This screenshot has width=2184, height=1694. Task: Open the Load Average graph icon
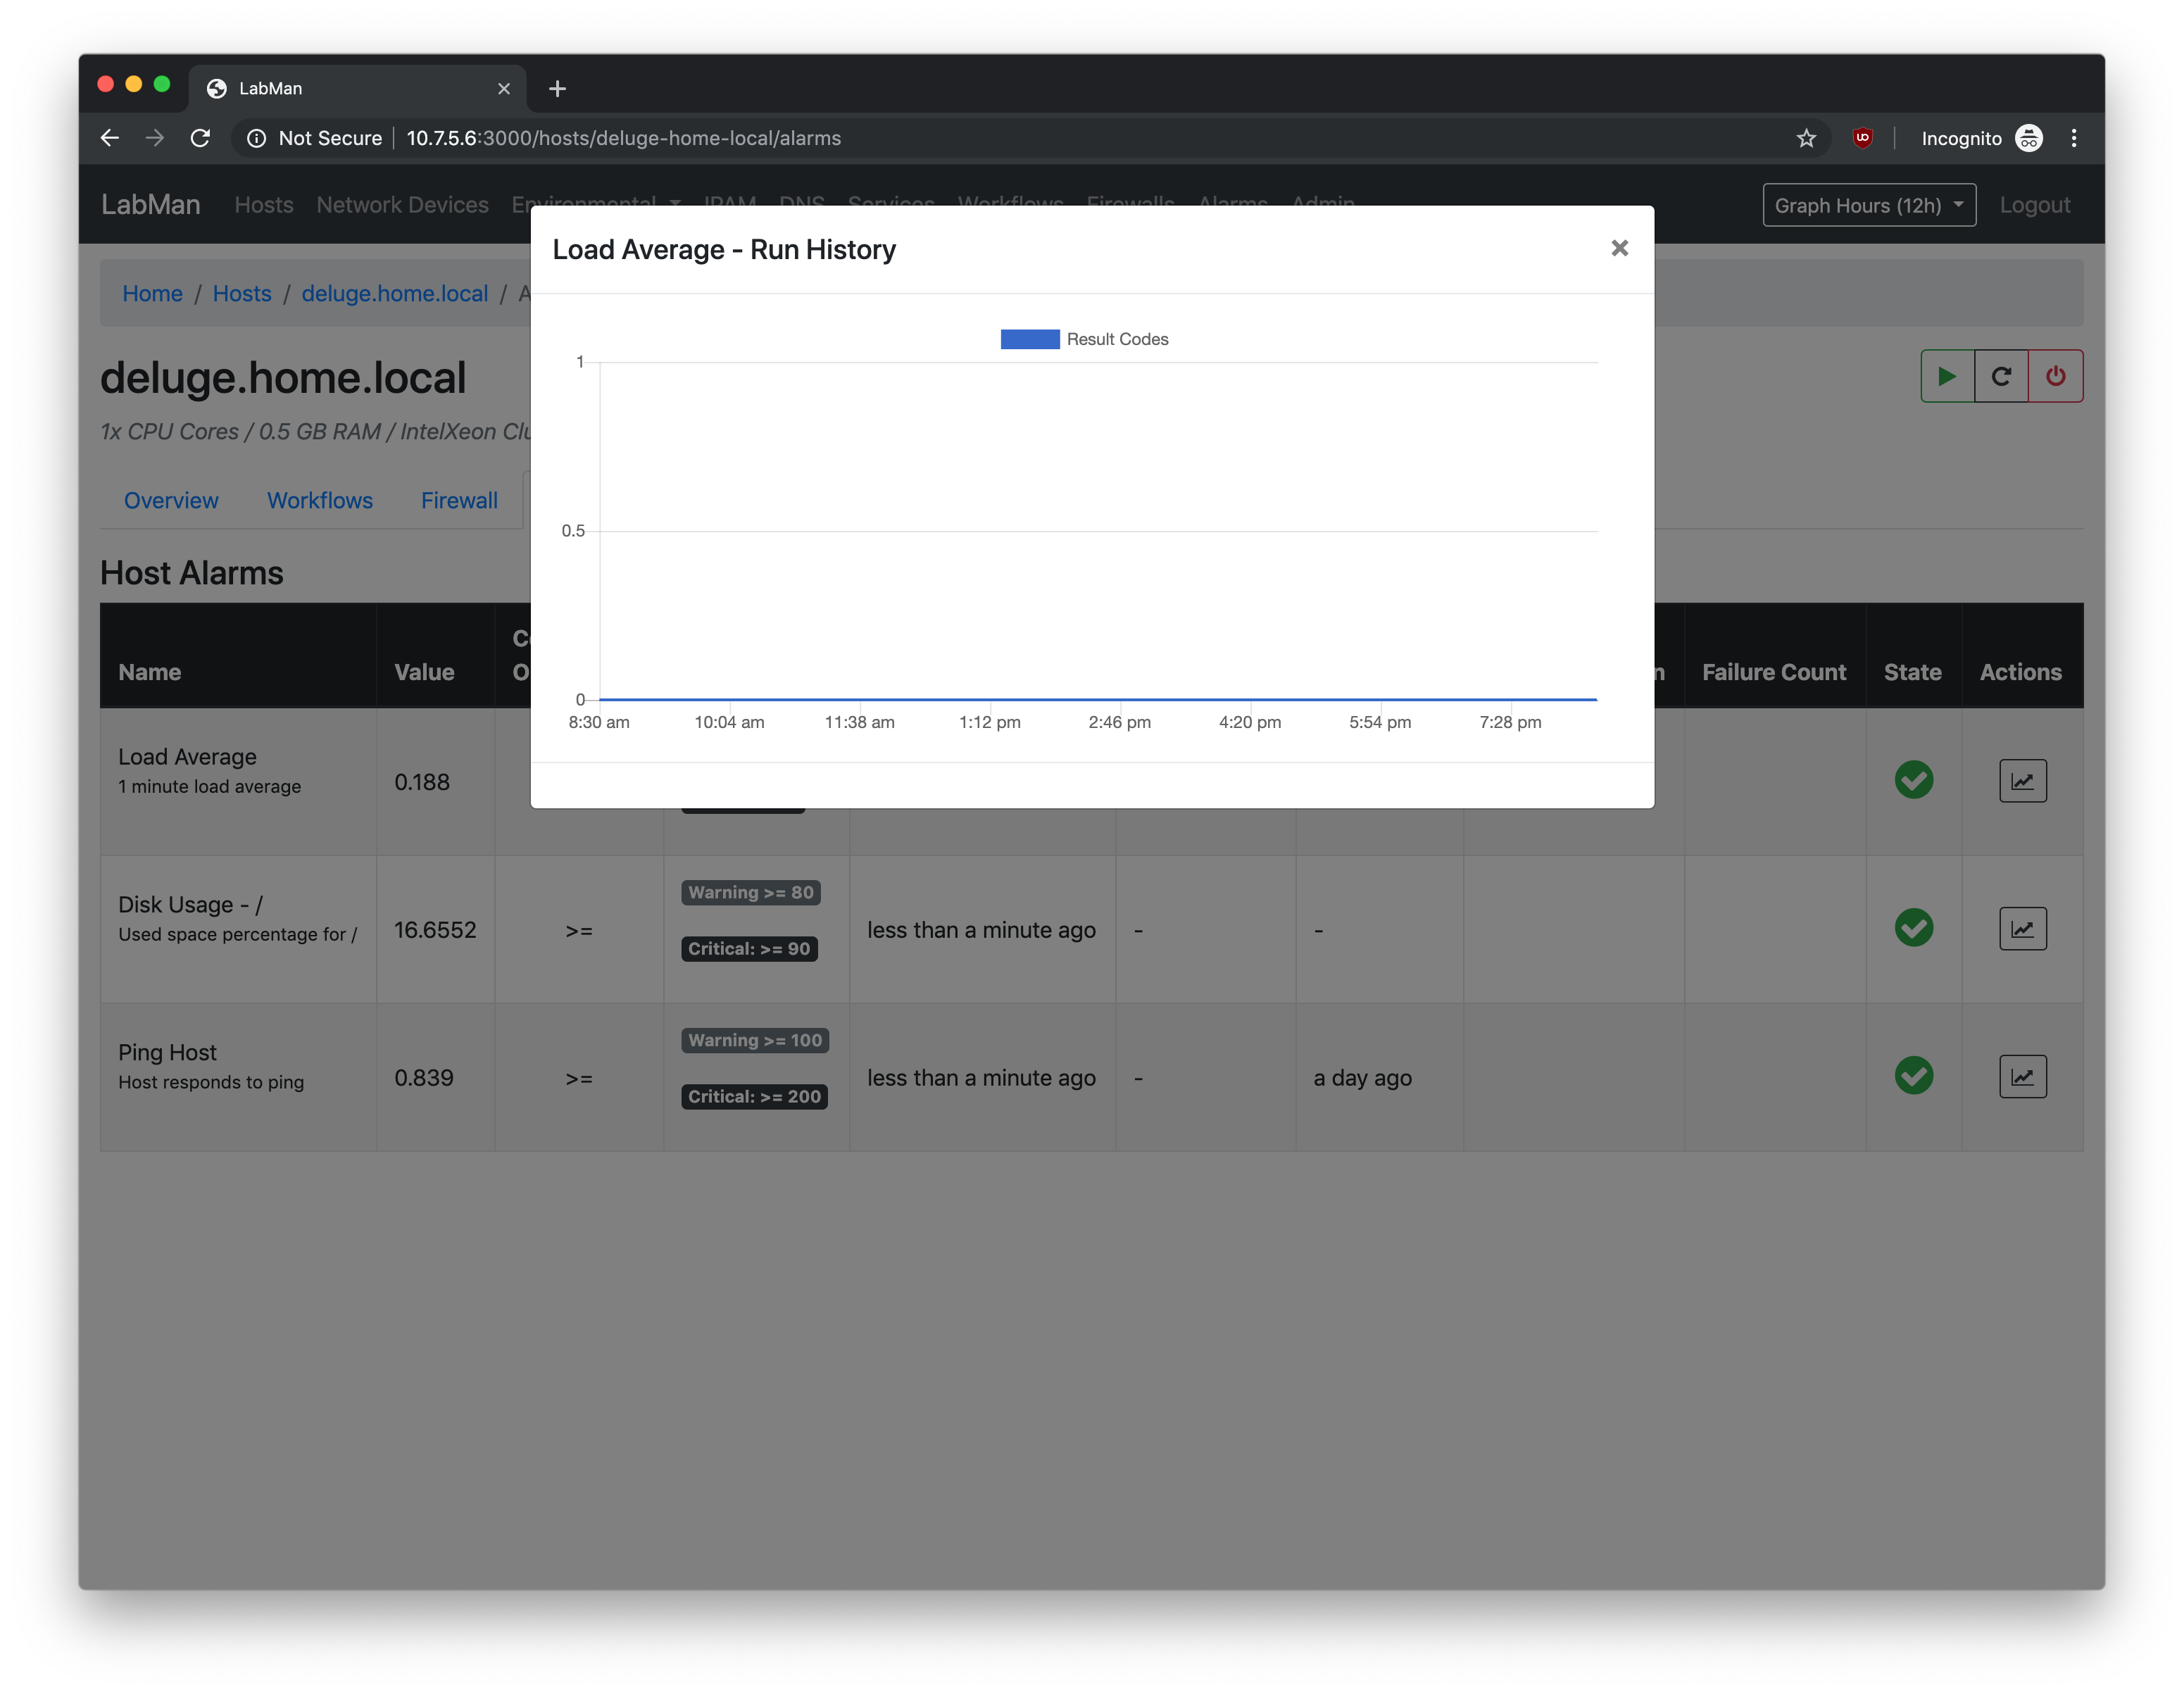(x=2022, y=781)
